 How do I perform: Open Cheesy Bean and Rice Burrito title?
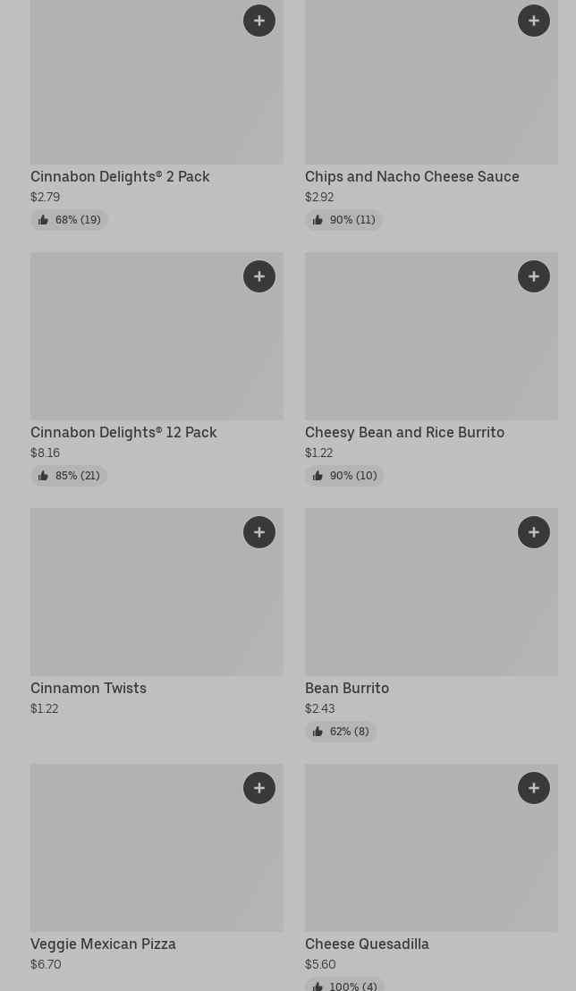(404, 432)
